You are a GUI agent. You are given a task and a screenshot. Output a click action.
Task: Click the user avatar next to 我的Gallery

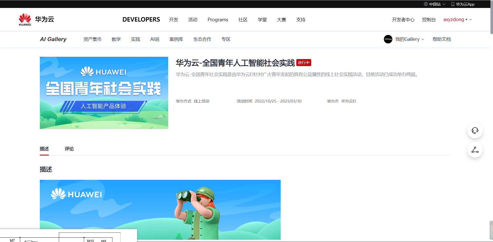tap(388, 39)
